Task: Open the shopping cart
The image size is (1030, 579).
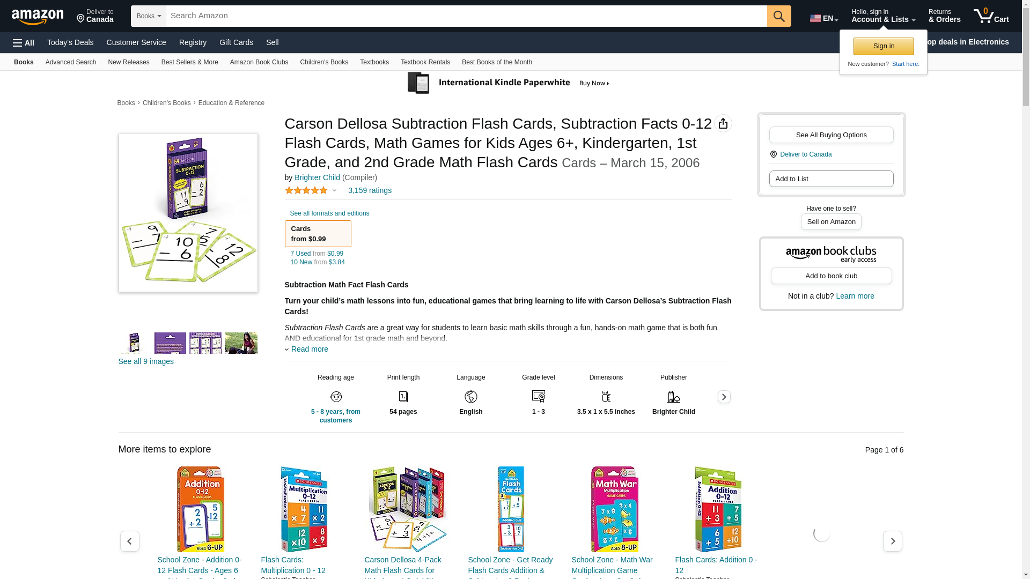Action: 991,16
